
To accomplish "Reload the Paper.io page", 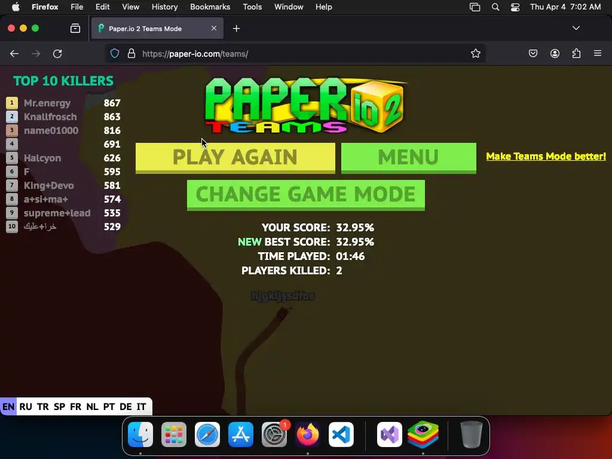I will point(57,53).
